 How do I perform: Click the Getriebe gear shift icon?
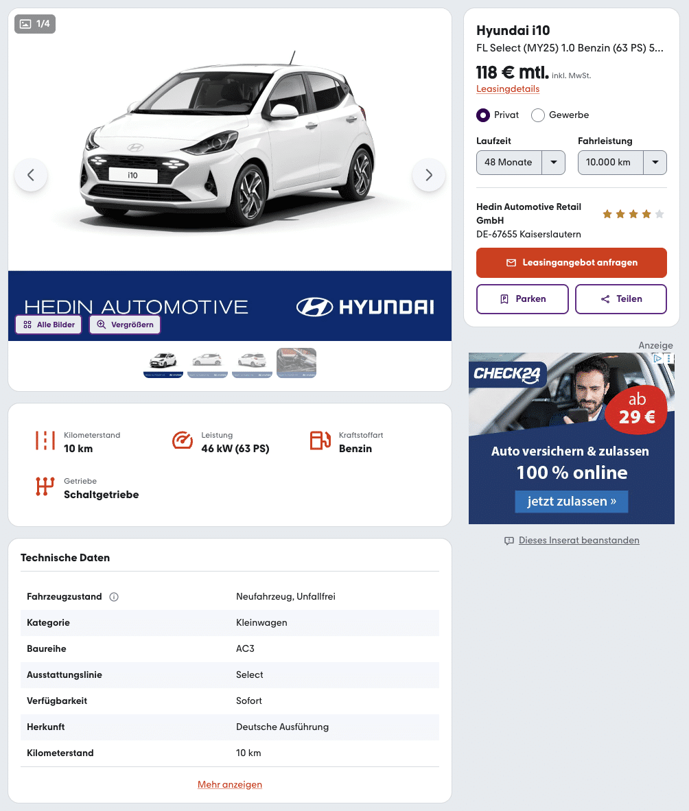(x=45, y=486)
